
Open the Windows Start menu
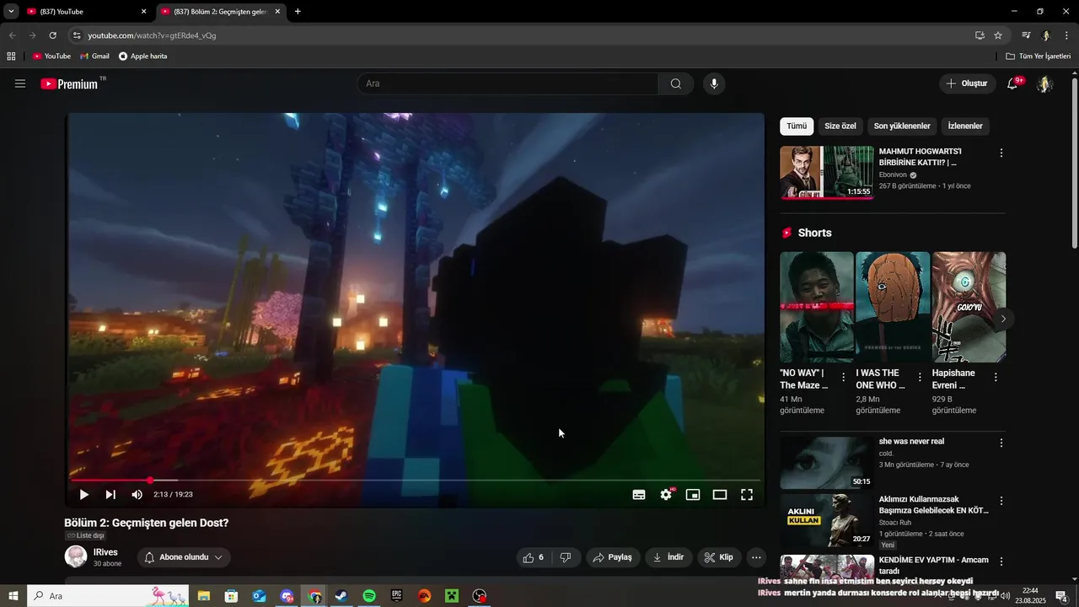click(x=13, y=596)
